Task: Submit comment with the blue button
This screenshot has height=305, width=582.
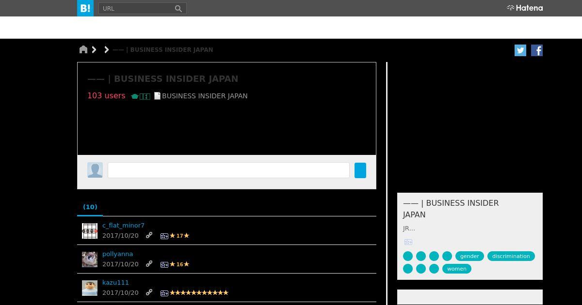Action: tap(360, 170)
